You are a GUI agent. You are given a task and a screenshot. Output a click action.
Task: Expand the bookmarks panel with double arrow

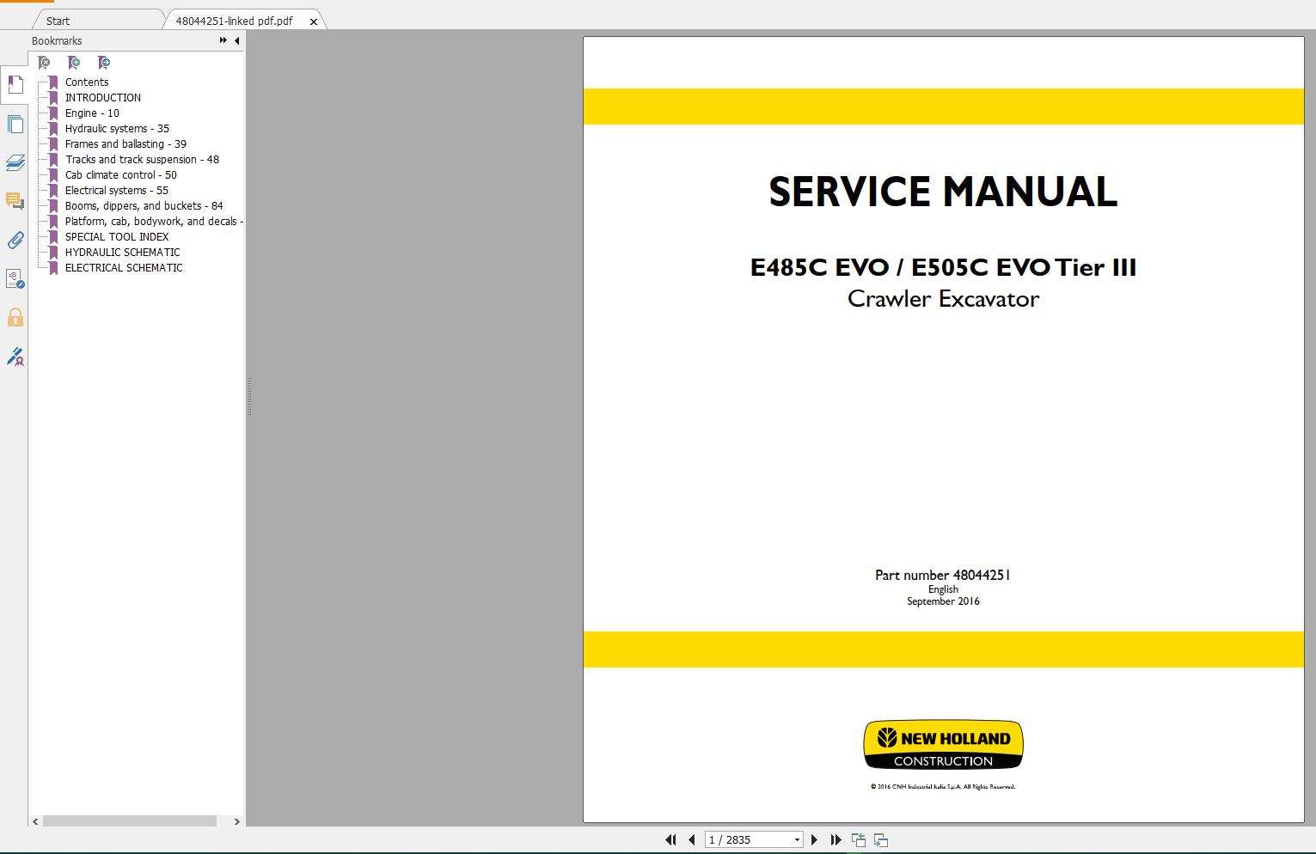(223, 40)
